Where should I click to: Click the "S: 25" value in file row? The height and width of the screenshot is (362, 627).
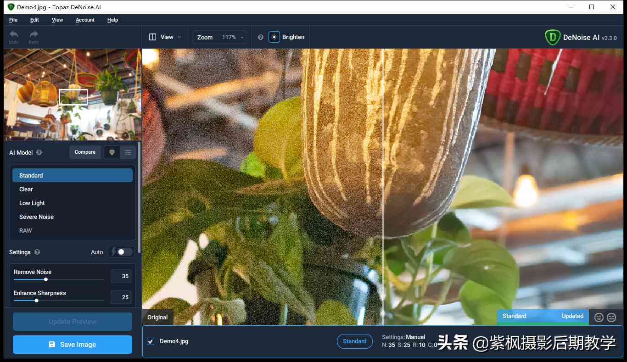(x=404, y=345)
